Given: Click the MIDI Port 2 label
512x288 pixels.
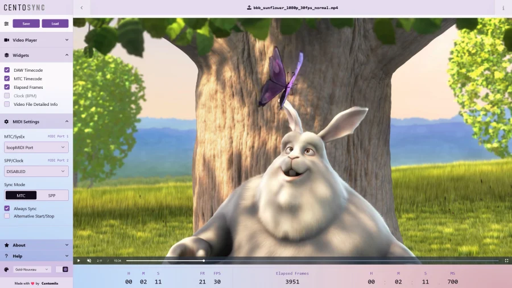Looking at the screenshot, I should 58,161.
